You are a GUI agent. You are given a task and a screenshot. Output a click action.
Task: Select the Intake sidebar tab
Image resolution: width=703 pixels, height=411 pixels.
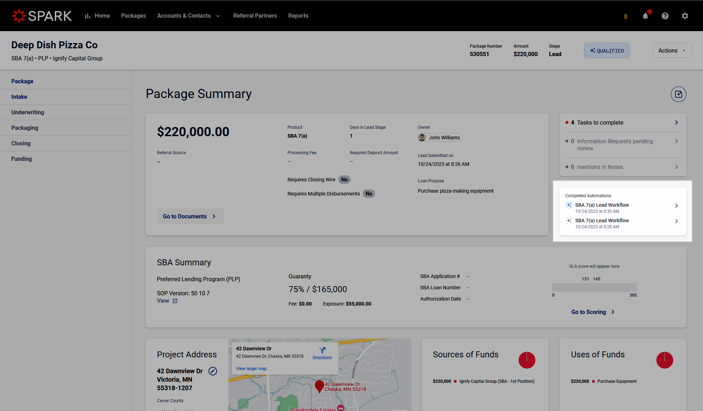[x=66, y=97]
